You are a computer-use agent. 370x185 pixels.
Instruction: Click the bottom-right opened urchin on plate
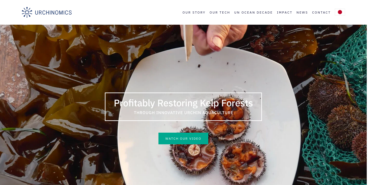(243, 162)
